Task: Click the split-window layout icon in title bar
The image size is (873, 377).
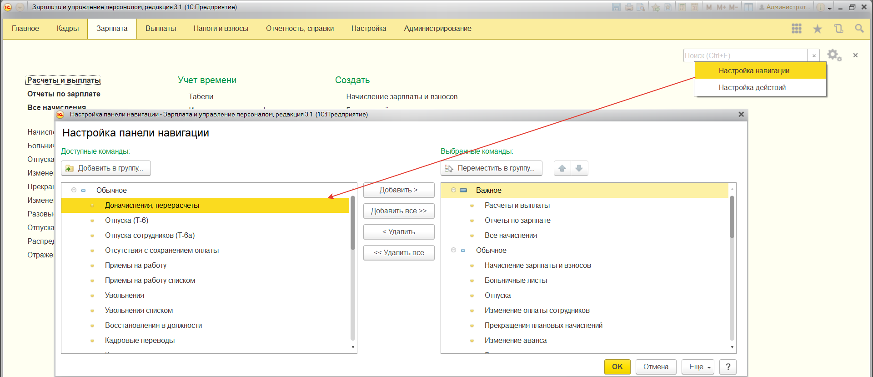Action: (x=748, y=7)
